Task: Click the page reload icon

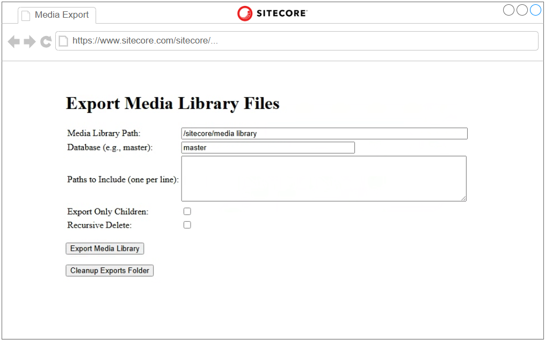Action: point(46,42)
